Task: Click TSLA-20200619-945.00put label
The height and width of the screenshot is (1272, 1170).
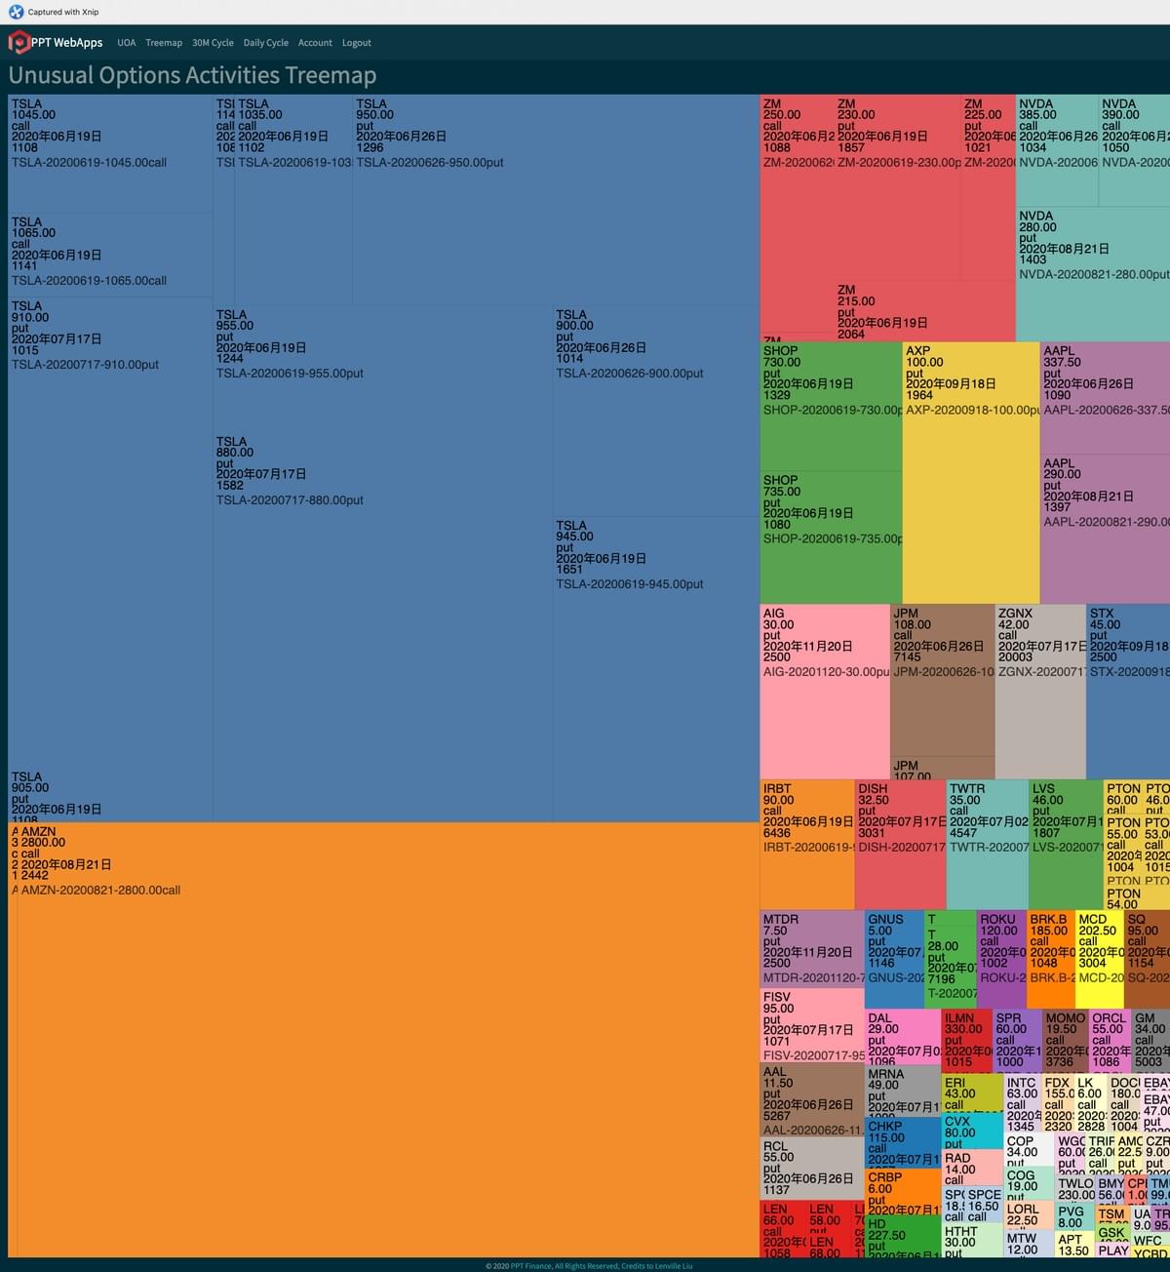Action: (630, 584)
